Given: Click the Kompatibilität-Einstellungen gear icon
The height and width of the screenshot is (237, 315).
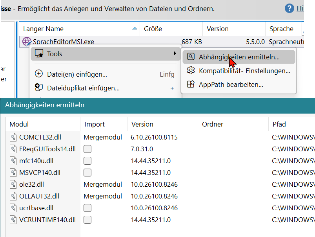Looking at the screenshot, I should tap(191, 71).
